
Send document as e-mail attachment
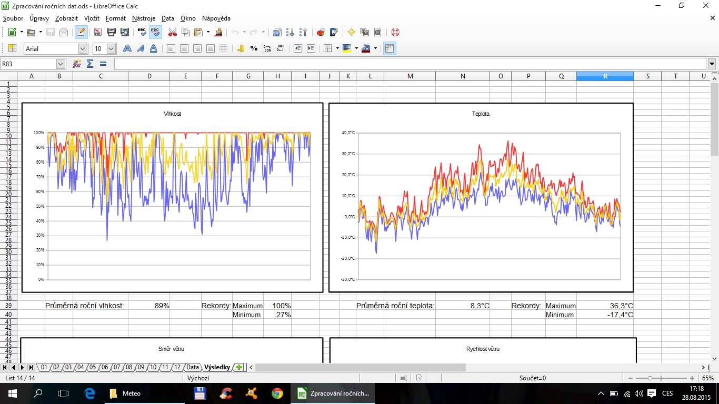[x=64, y=32]
